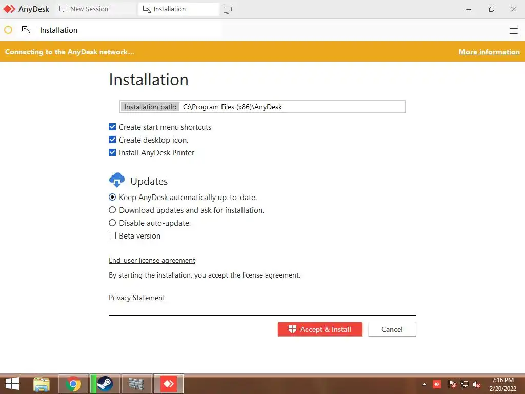The height and width of the screenshot is (394, 525).
Task: Click the Installation heading text
Action: point(149,80)
